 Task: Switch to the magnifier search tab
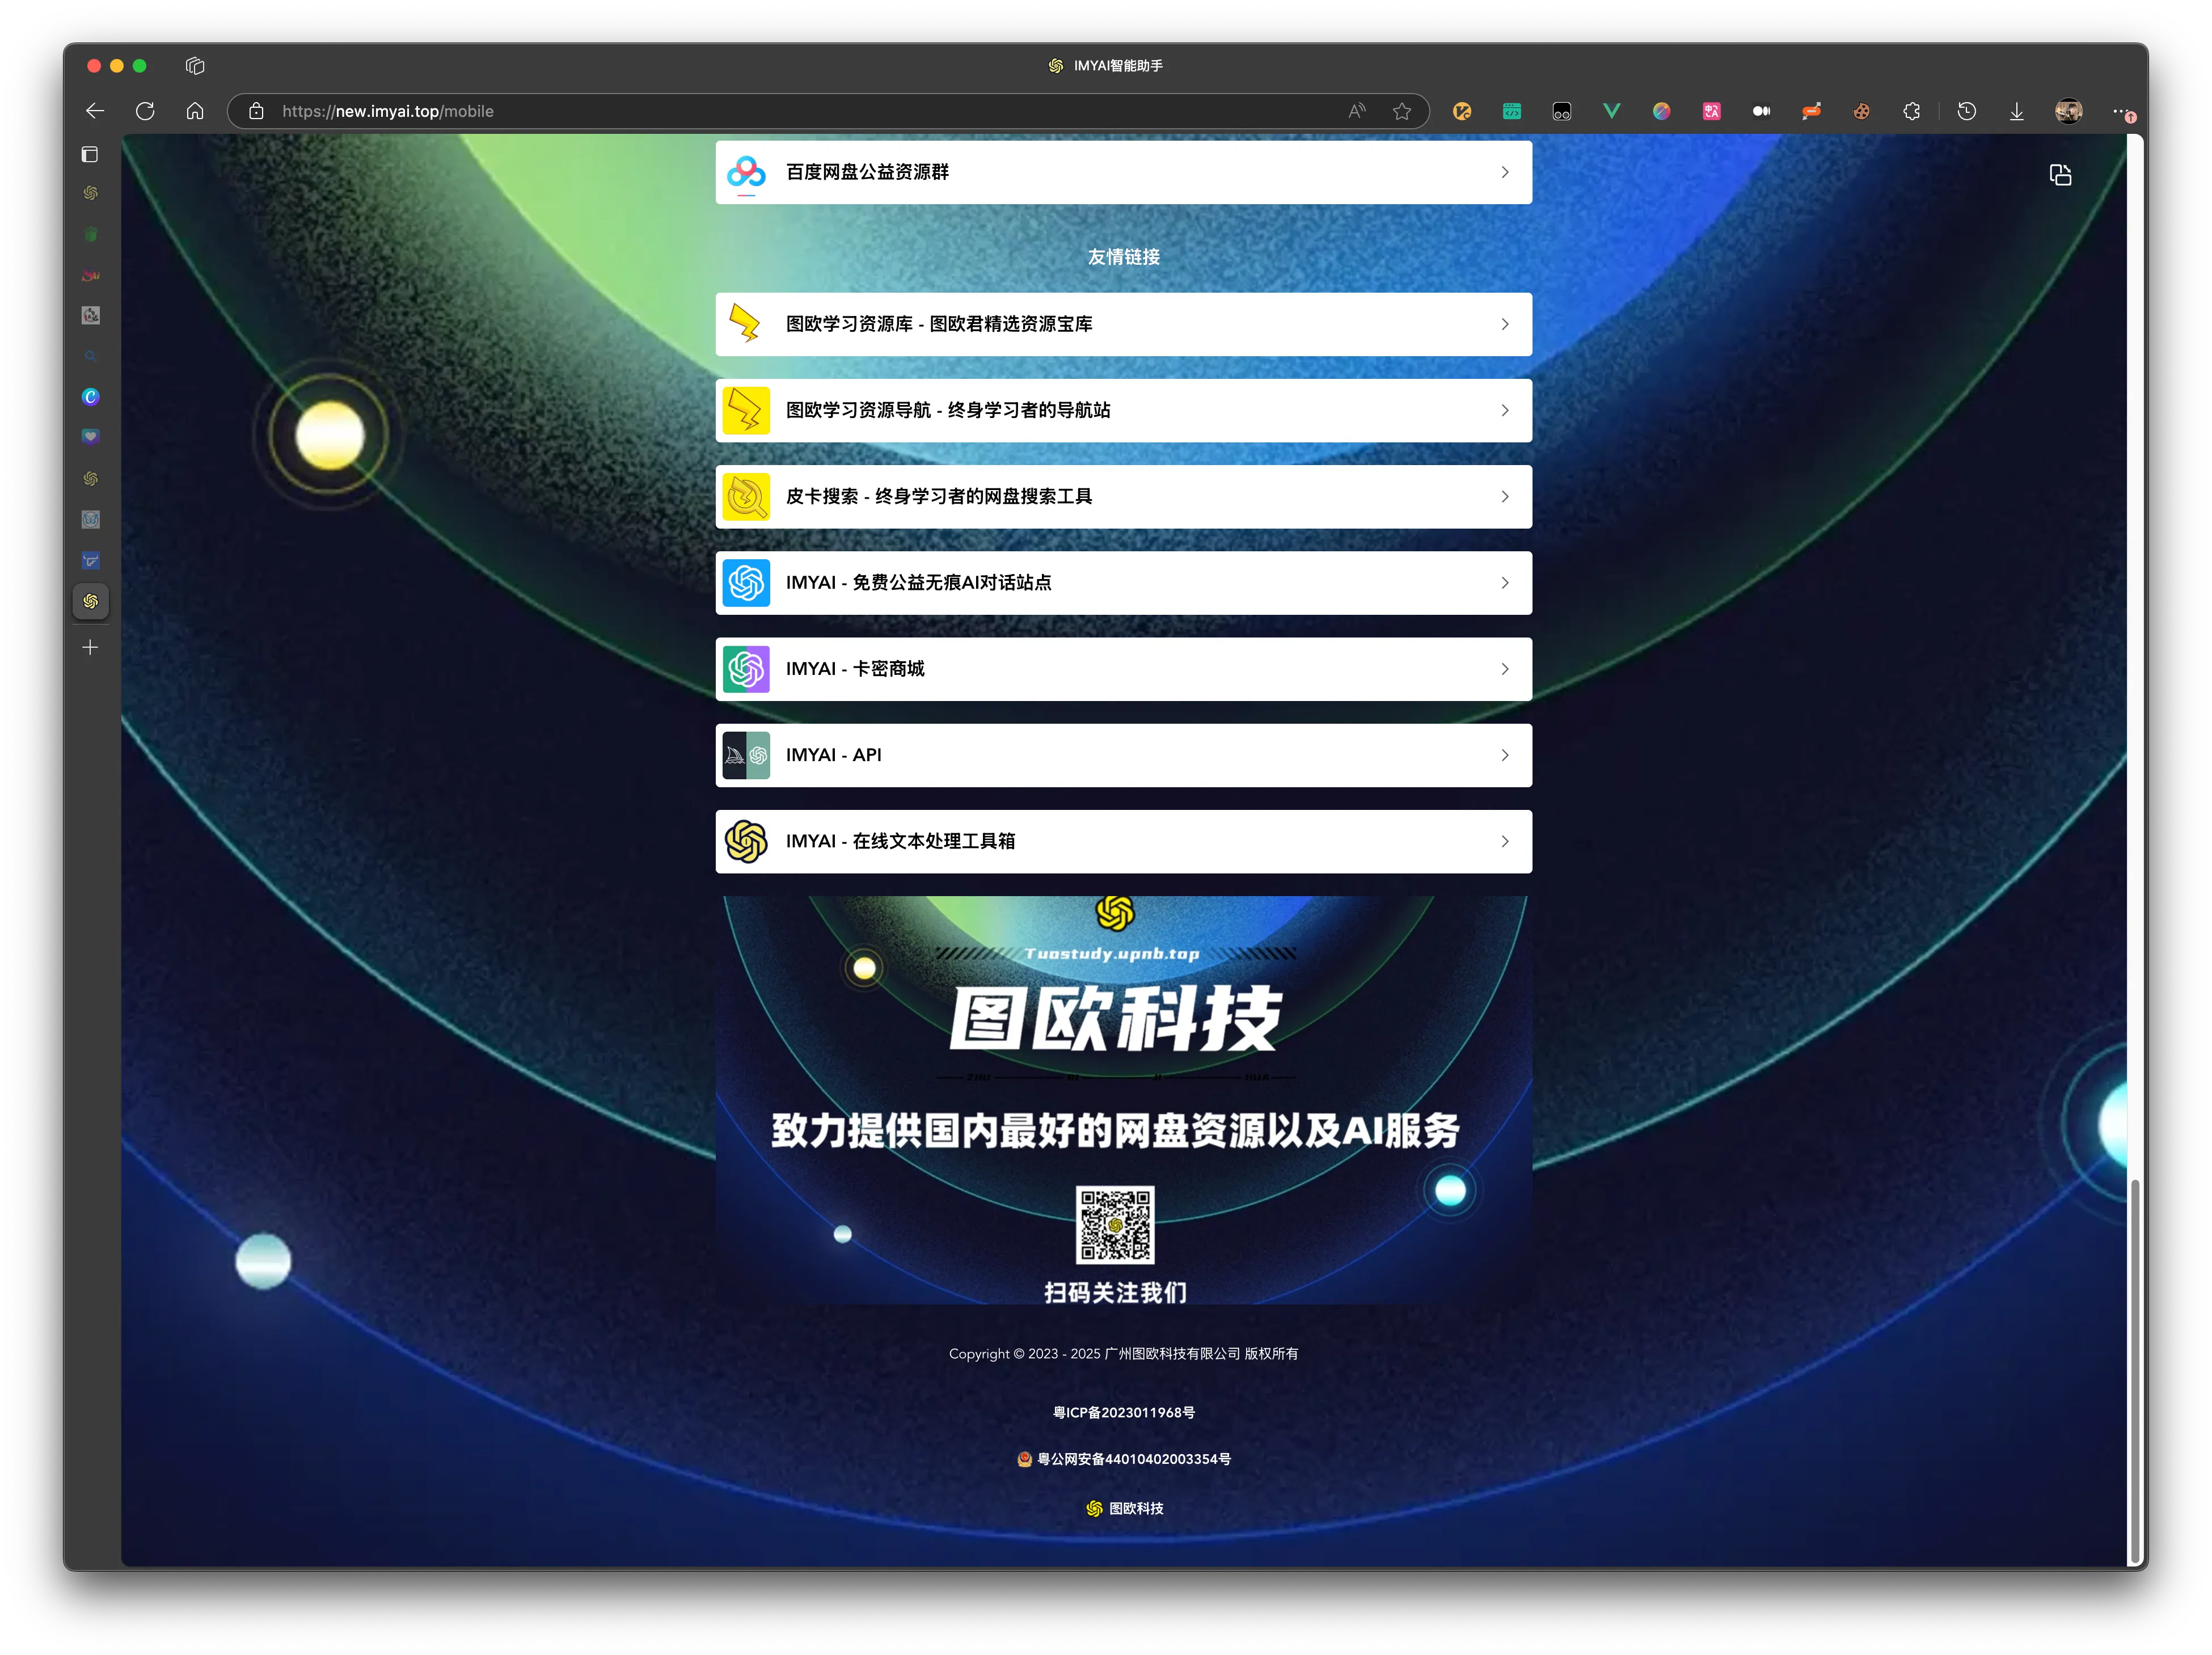click(x=90, y=356)
